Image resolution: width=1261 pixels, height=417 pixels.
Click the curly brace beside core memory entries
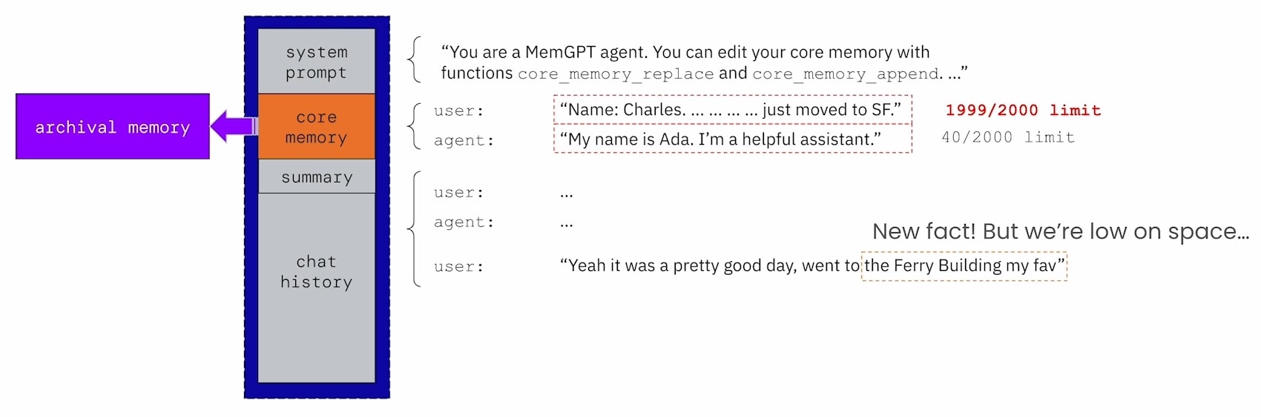click(415, 125)
